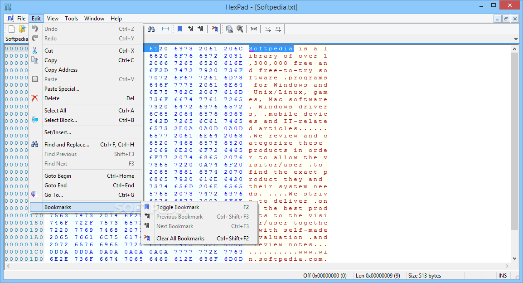523x283 pixels.
Task: Click the Undo entry in Edit menu
Action: (x=87, y=29)
